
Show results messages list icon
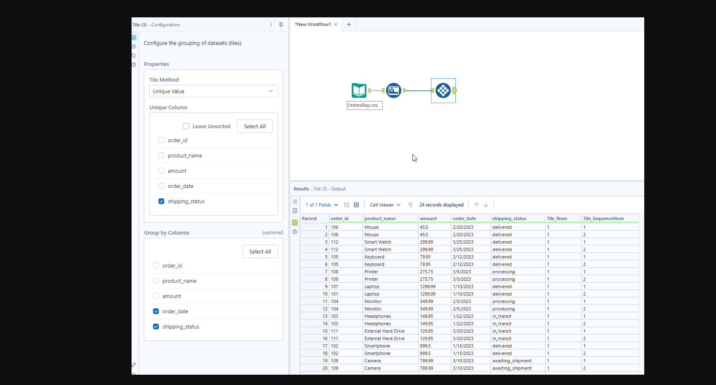pyautogui.click(x=295, y=202)
